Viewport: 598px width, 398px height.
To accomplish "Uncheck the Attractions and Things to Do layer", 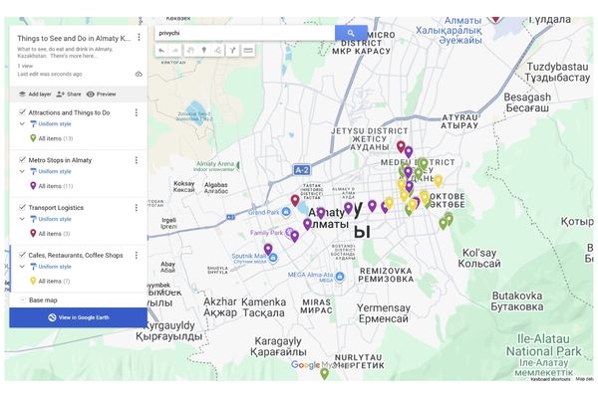I will [x=22, y=112].
